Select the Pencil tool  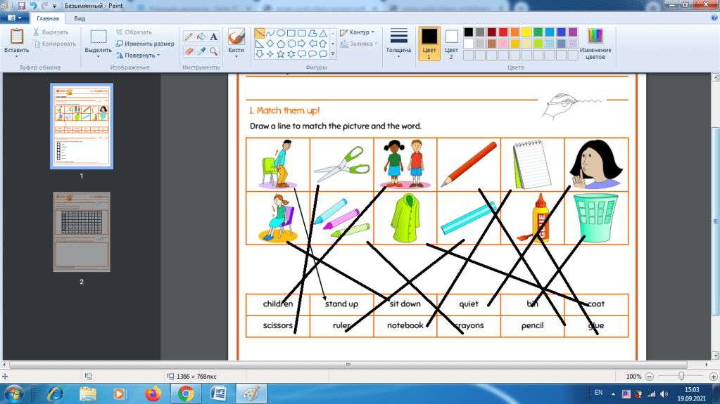(x=189, y=37)
